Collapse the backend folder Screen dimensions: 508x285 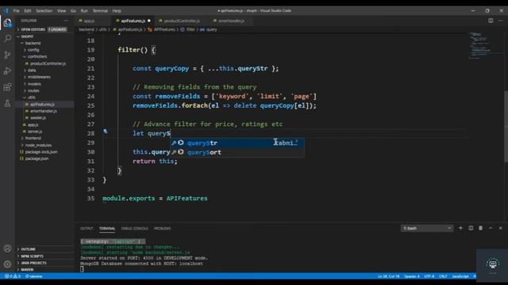pyautogui.click(x=33, y=43)
